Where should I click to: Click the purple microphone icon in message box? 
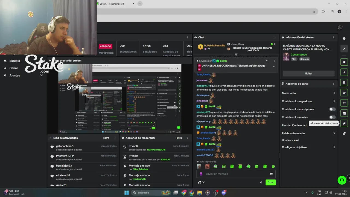(x=201, y=174)
